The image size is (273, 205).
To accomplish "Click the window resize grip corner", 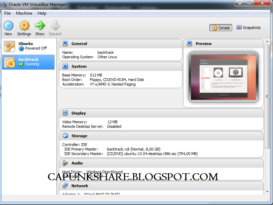I will tap(268, 200).
